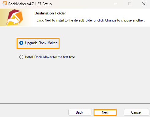The height and width of the screenshot is (117, 150).
Task: Go to the previous step with Back
Action: click(x=80, y=112)
